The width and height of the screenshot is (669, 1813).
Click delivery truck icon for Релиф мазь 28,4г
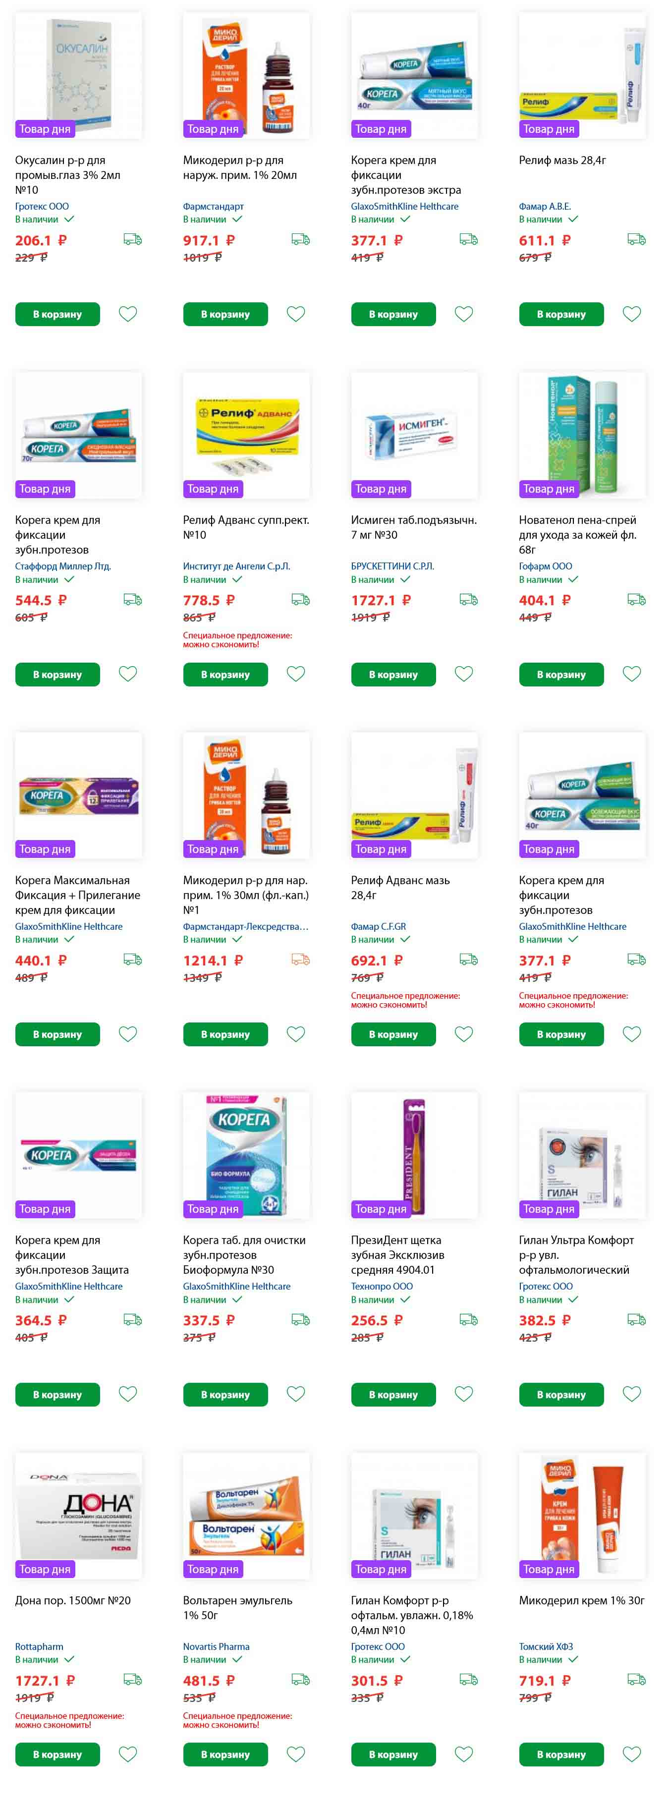tap(637, 239)
